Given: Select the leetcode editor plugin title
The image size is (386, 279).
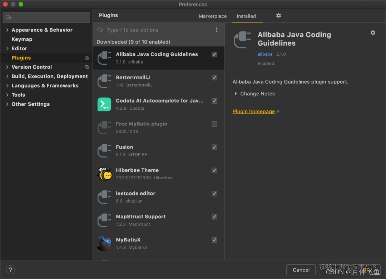Looking at the screenshot, I should click(136, 193).
